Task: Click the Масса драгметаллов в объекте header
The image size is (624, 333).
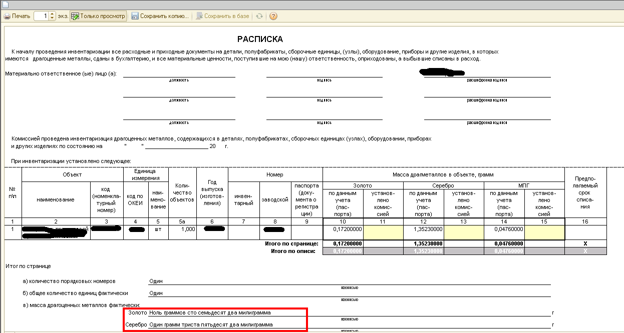Action: pos(444,174)
